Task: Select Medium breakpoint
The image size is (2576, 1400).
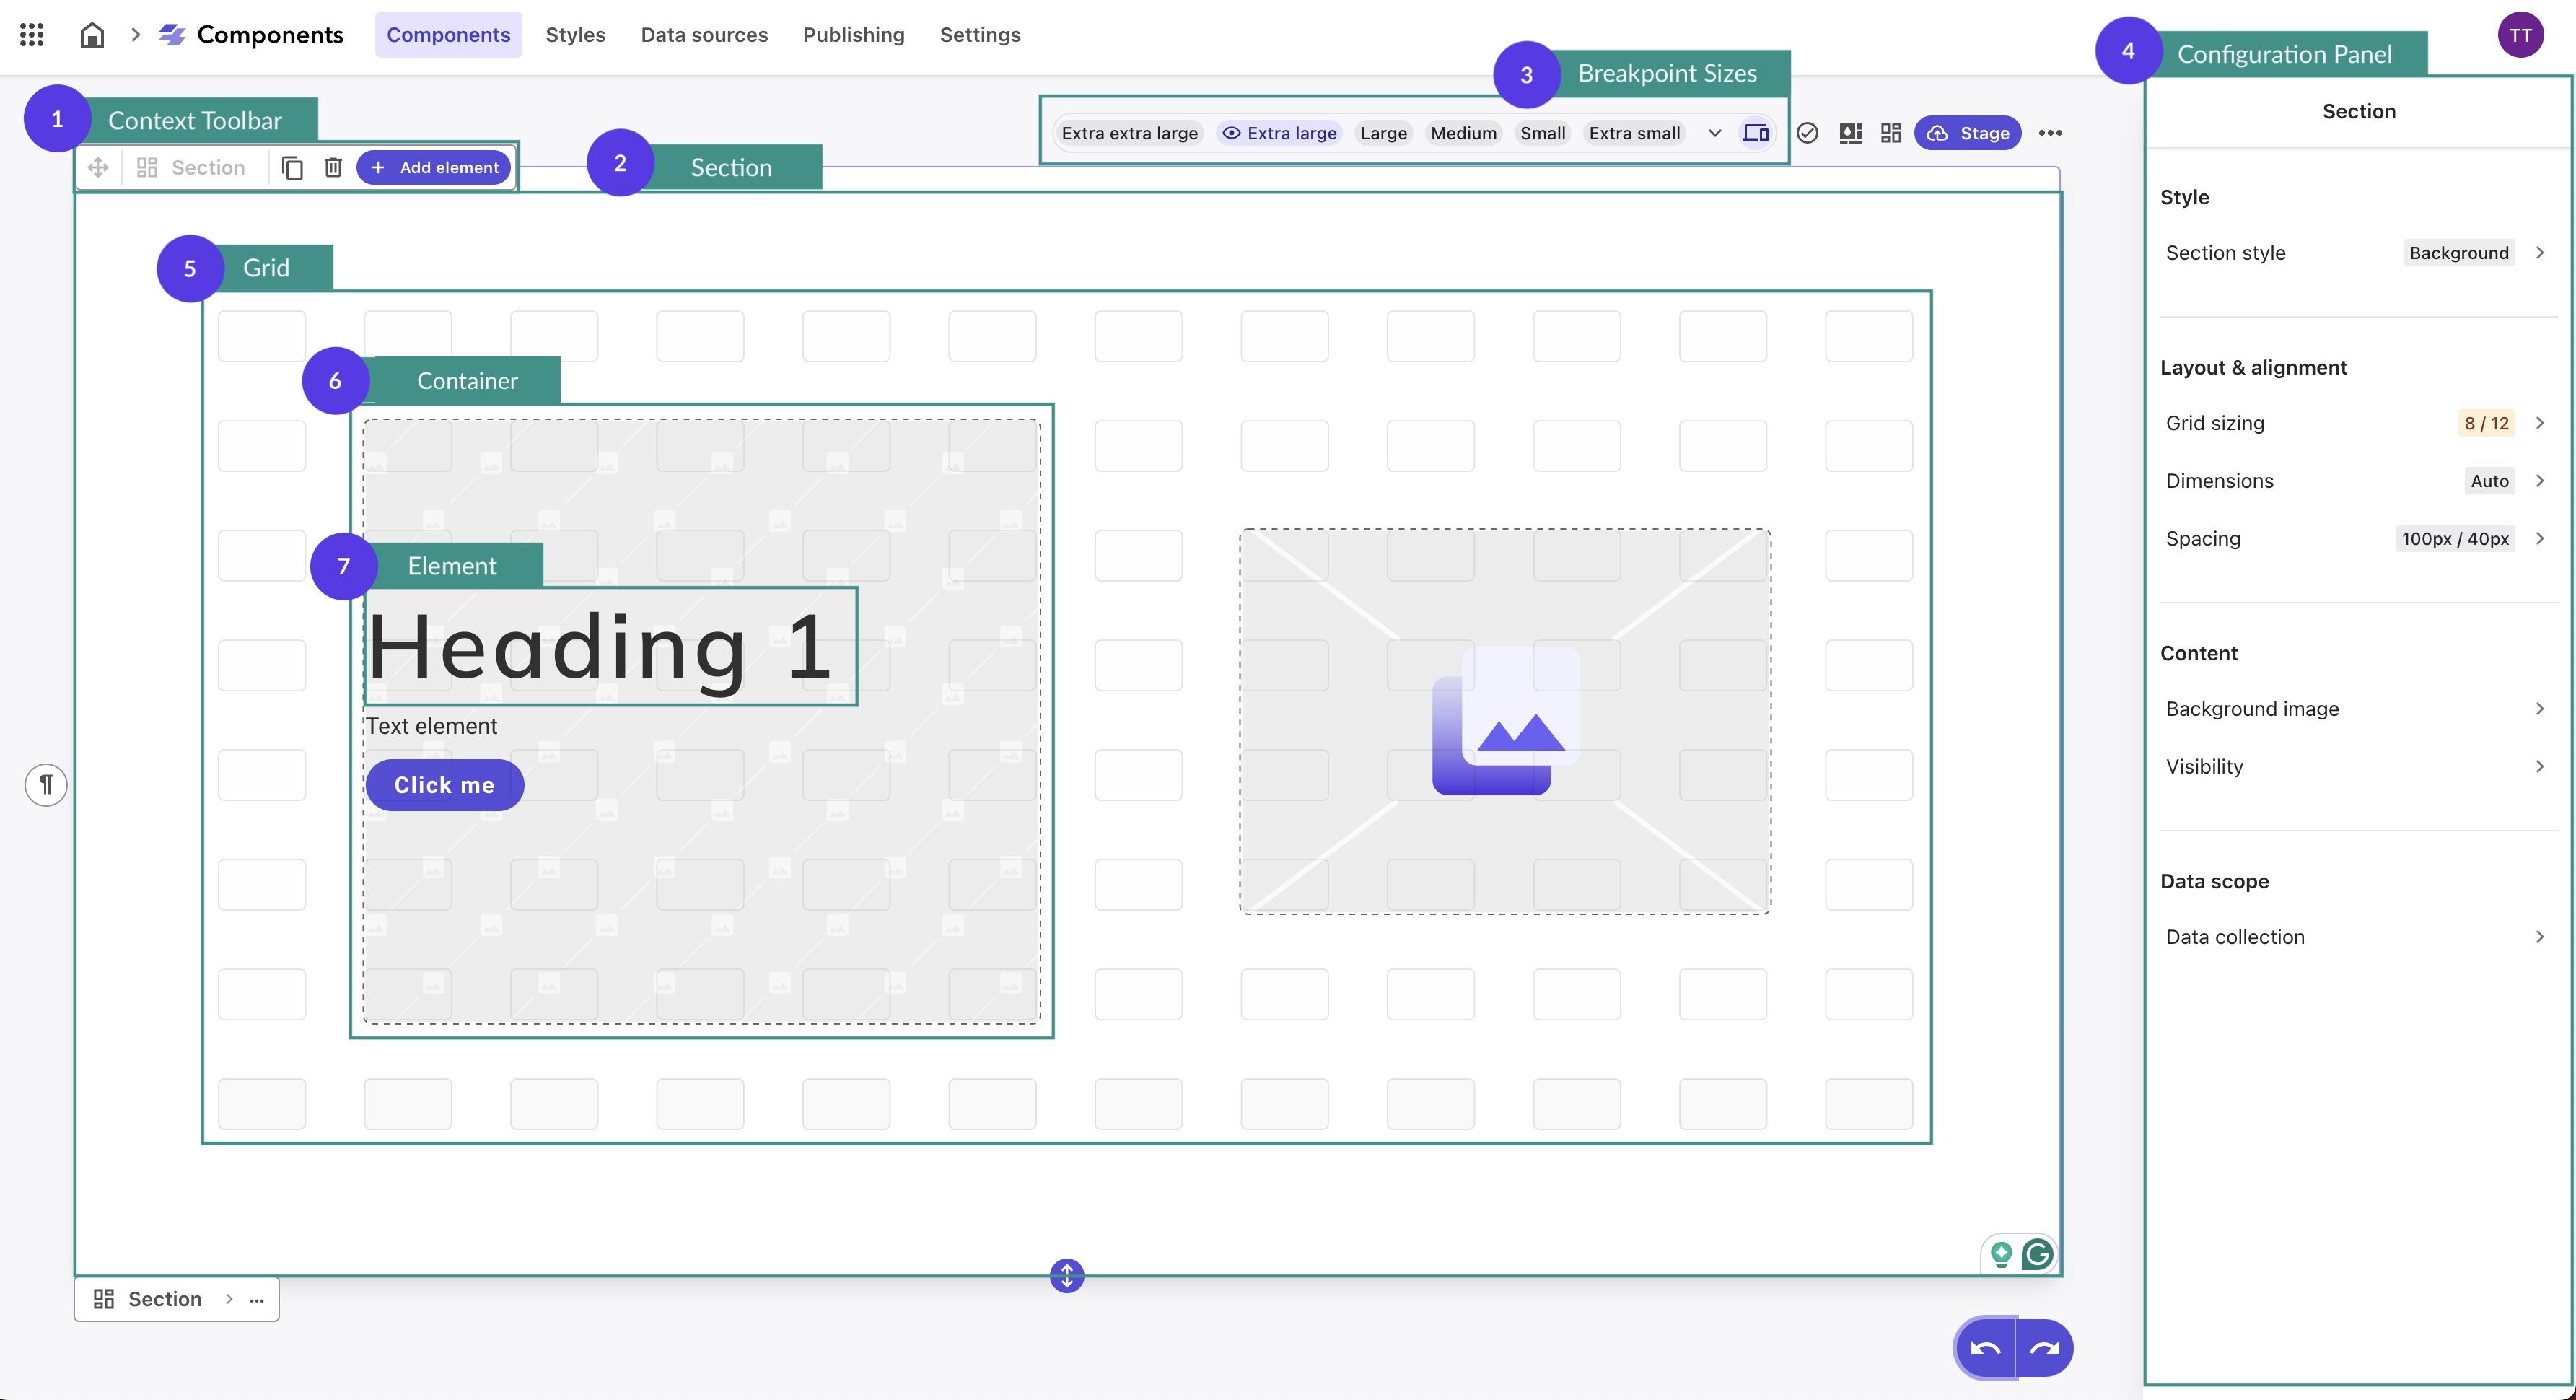Action: 1464,133
